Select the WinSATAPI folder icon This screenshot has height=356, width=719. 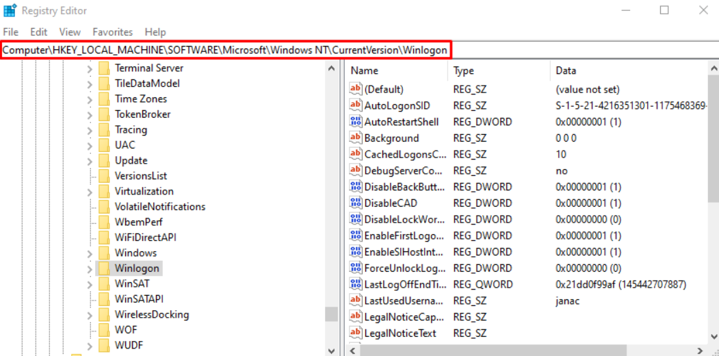tap(104, 299)
